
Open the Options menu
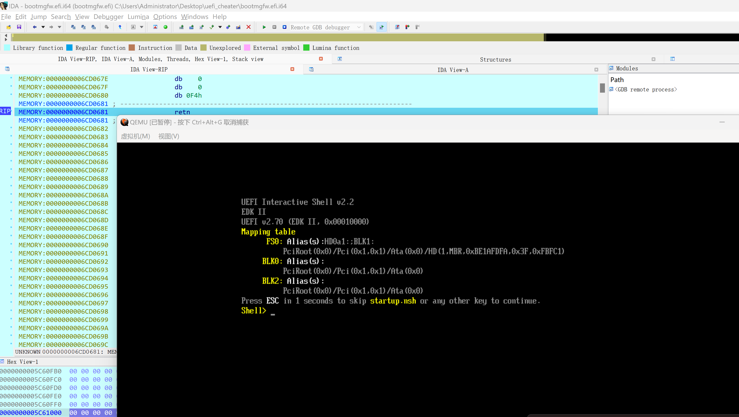[x=165, y=17]
